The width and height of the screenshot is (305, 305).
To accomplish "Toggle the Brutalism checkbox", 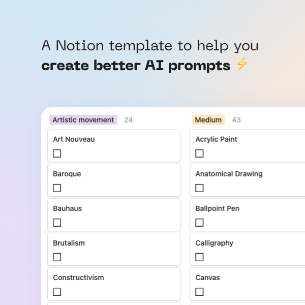I will point(57,257).
